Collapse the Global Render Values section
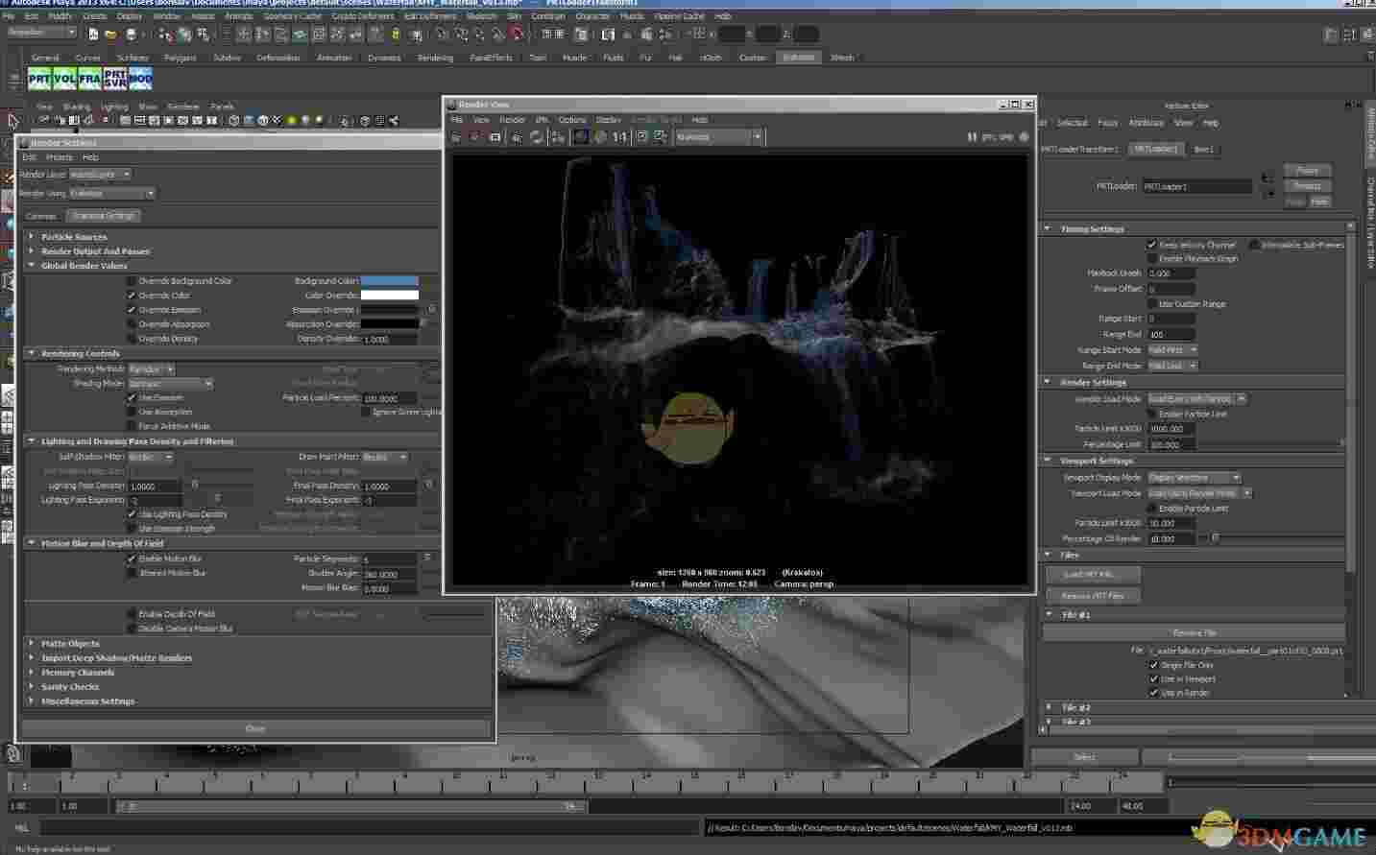The image size is (1376, 855). pyautogui.click(x=32, y=265)
